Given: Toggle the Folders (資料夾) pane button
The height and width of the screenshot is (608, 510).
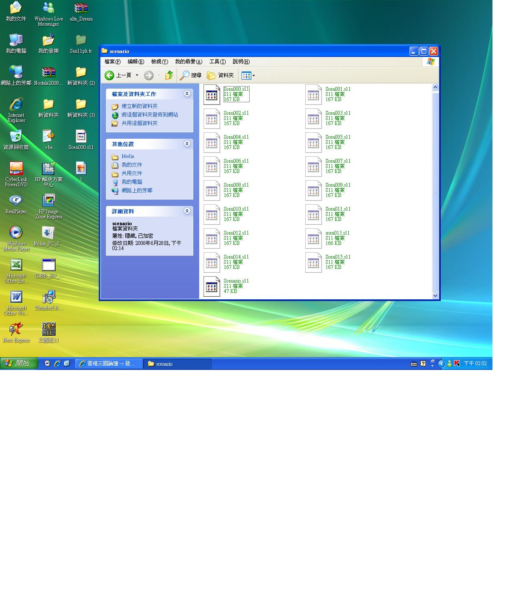Looking at the screenshot, I should 220,75.
